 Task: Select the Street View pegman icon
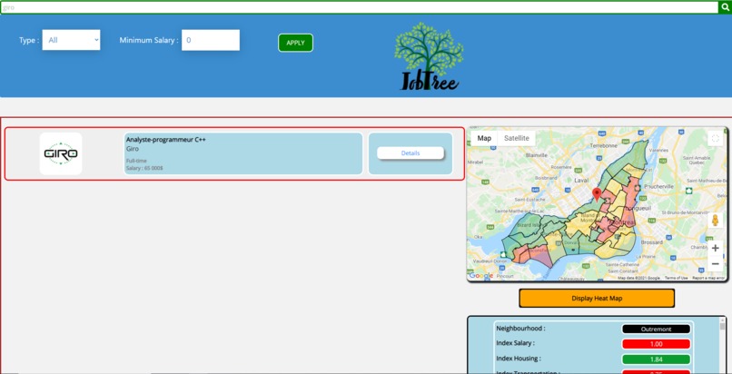pos(715,220)
